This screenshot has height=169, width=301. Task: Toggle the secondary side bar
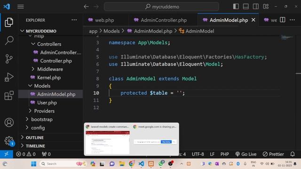point(255,7)
